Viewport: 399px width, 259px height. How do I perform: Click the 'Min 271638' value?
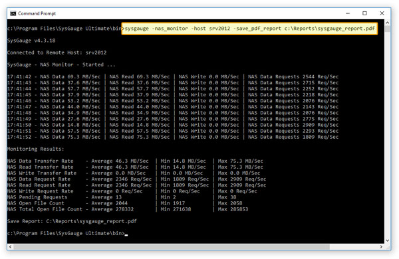[x=176, y=209]
